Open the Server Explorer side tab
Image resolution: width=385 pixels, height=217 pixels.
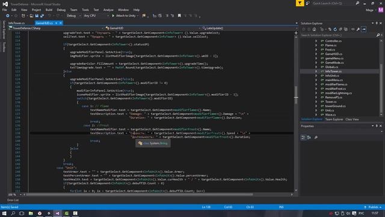[4, 30]
